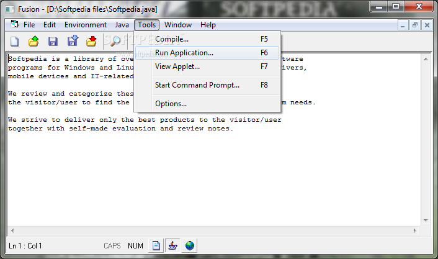This screenshot has height=259, width=438.
Task: Click the Close file folder-with-red-arrow icon
Action: 91,41
